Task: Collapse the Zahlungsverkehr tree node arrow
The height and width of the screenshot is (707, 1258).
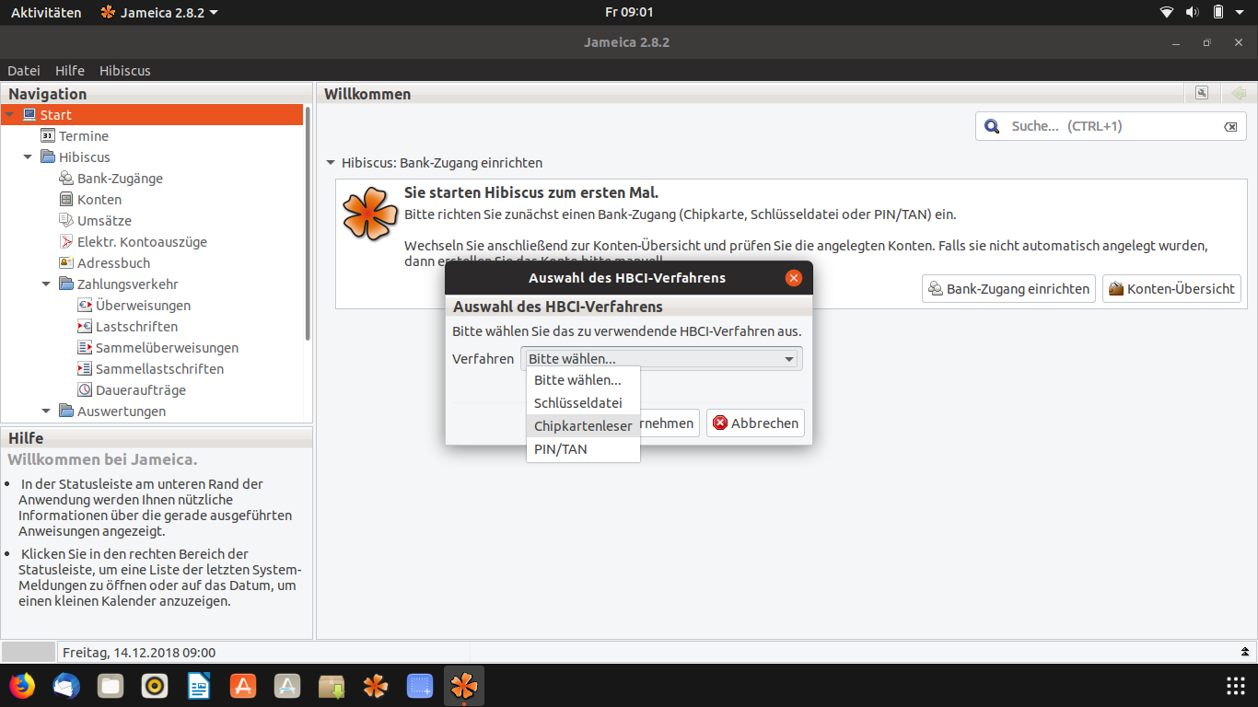Action: 46,284
